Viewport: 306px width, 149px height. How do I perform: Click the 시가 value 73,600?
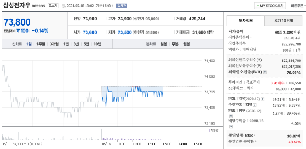click(x=90, y=32)
